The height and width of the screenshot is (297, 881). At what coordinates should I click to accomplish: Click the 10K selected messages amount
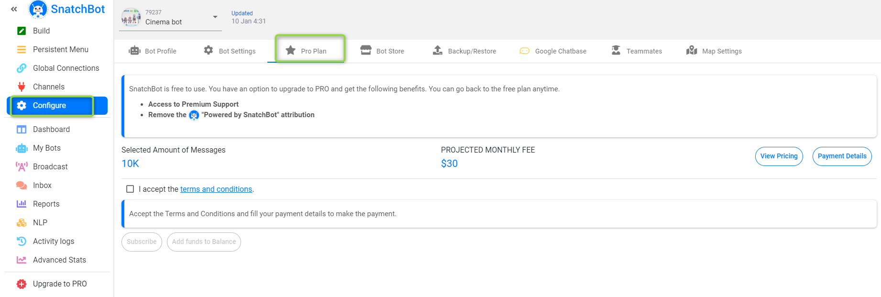tap(130, 164)
